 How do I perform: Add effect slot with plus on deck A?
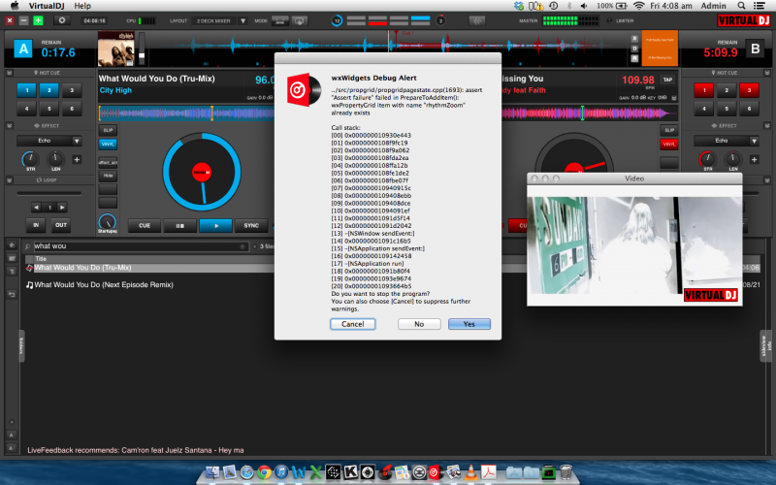(77, 159)
